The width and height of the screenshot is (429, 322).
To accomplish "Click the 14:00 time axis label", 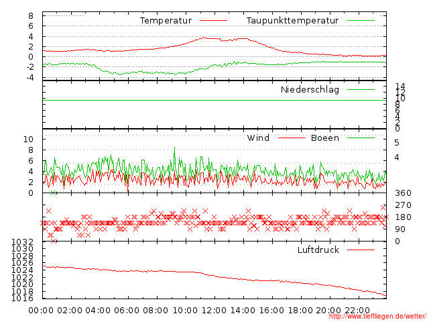I will 243,311.
